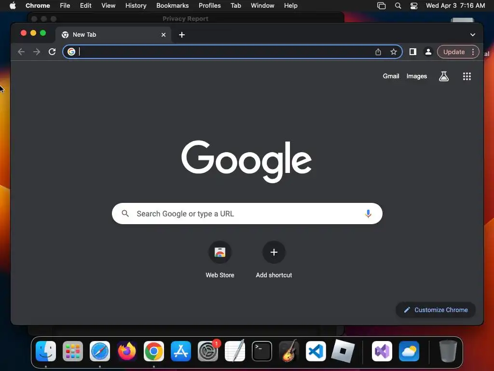494x371 pixels.
Task: Open TextEdit from the Dock
Action: (235, 351)
